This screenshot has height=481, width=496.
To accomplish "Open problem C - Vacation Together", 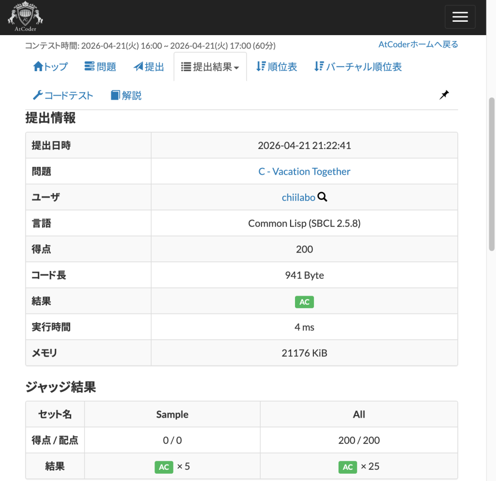I will [x=304, y=171].
